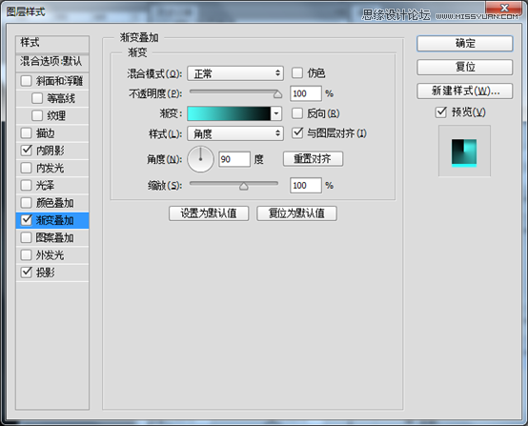Toggle the 预览 preview checkbox
This screenshot has width=528, height=426.
pyautogui.click(x=441, y=112)
